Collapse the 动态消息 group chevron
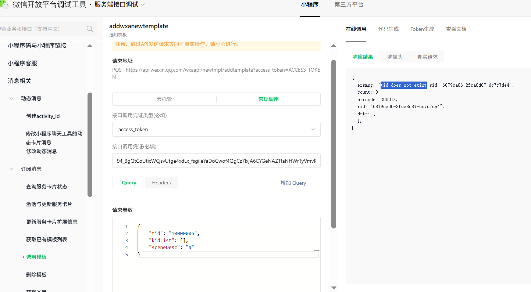Viewport: 531px width, 292px height. pyautogui.click(x=12, y=98)
